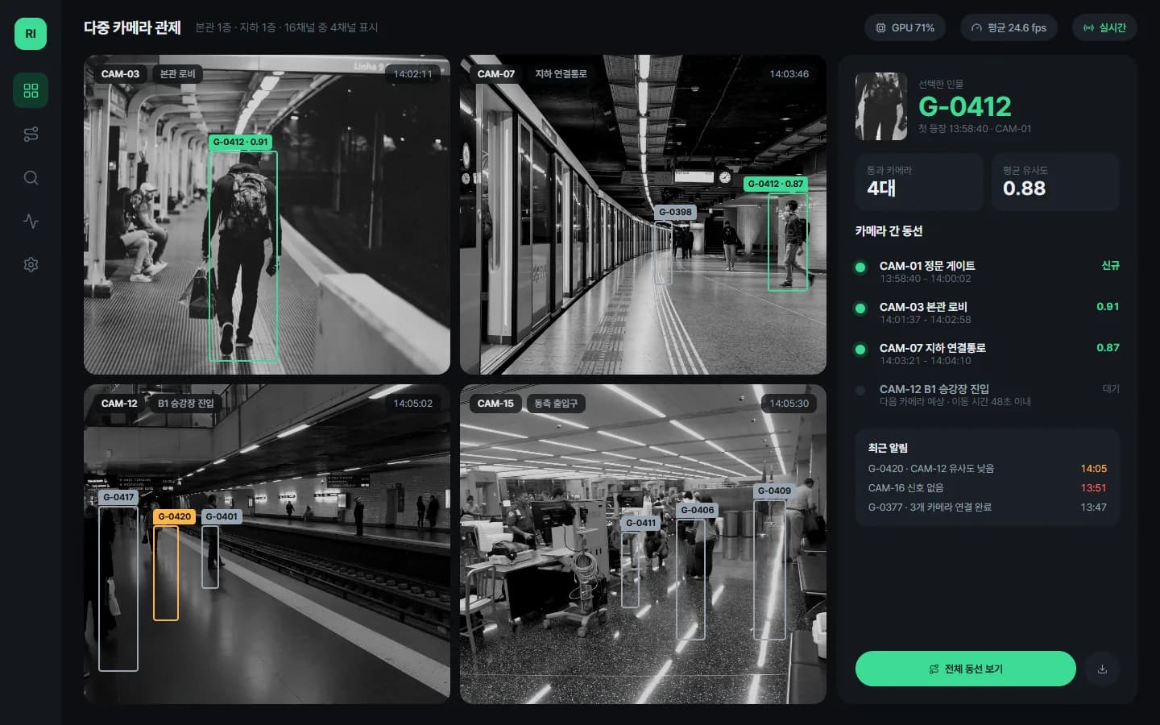Open the search sidebar icon

point(31,177)
